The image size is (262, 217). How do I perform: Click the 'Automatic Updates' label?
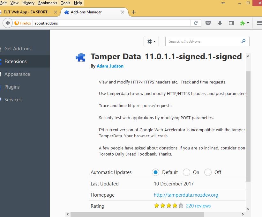(111, 172)
